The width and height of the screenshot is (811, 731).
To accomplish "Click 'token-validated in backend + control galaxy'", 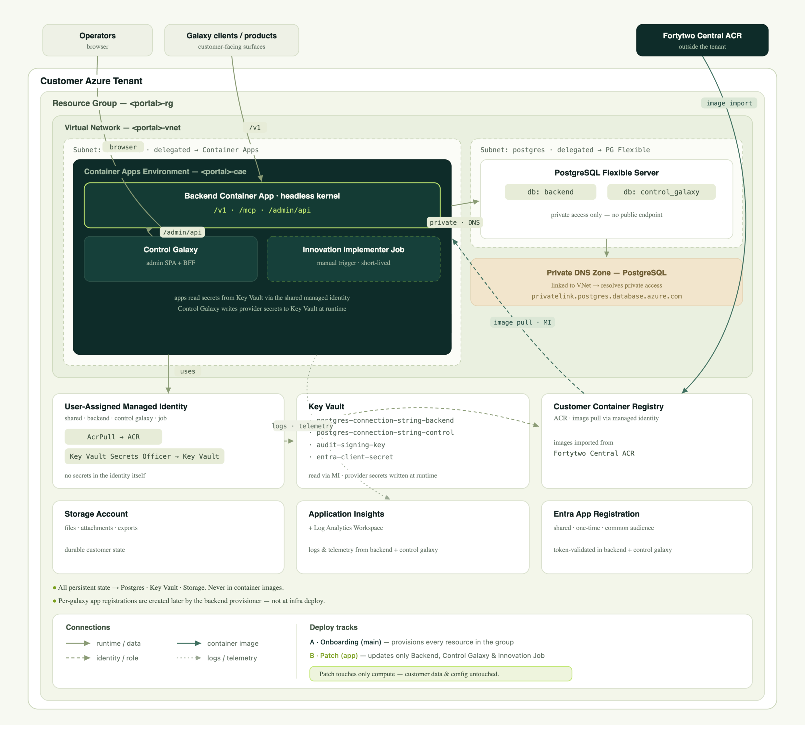I will pos(612,549).
